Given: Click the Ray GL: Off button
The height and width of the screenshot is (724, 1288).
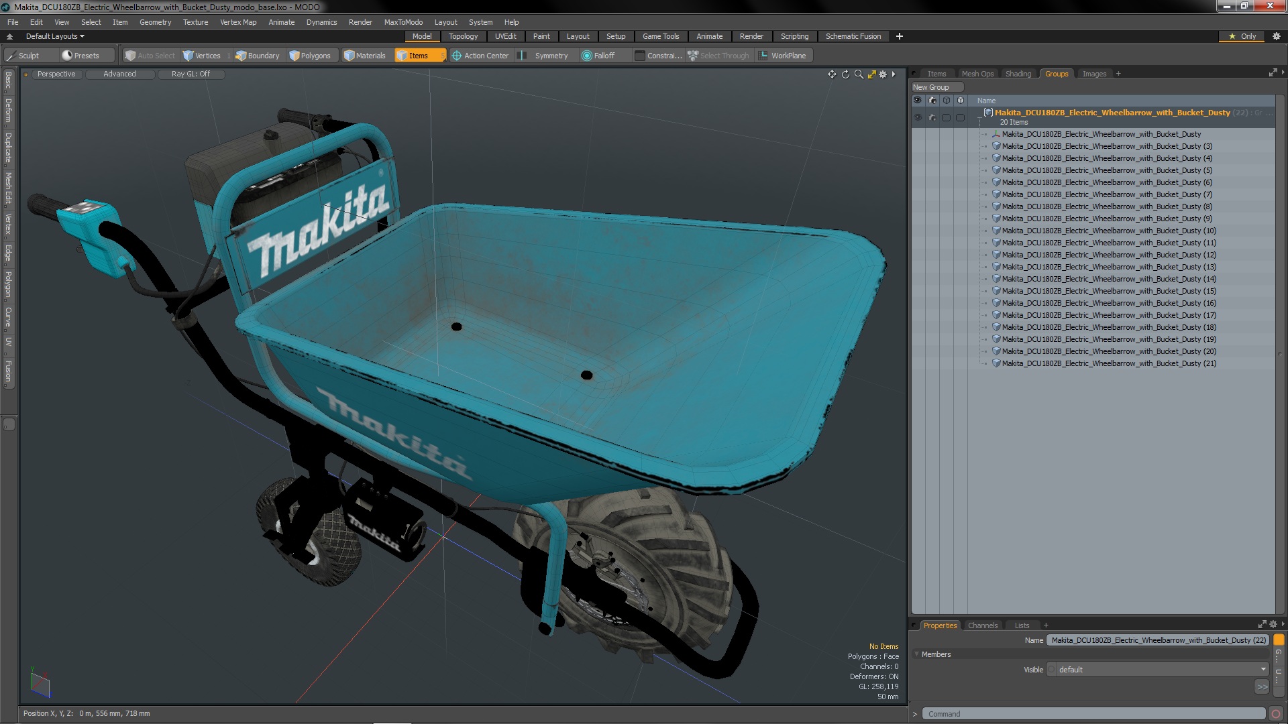Looking at the screenshot, I should click(191, 74).
